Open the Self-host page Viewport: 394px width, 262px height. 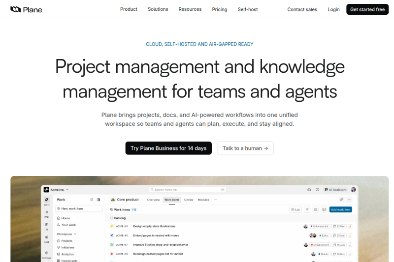point(248,9)
